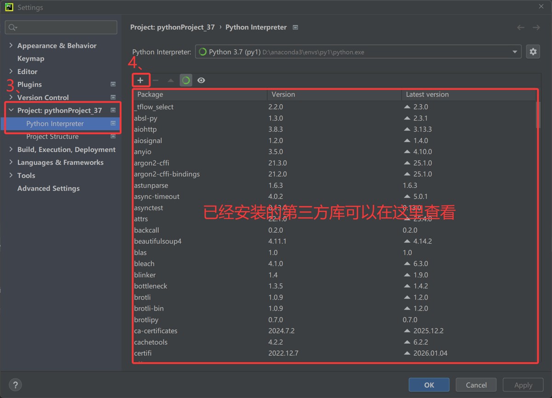Click the OK button
Screen dimensions: 552x398
pyautogui.click(x=429, y=385)
